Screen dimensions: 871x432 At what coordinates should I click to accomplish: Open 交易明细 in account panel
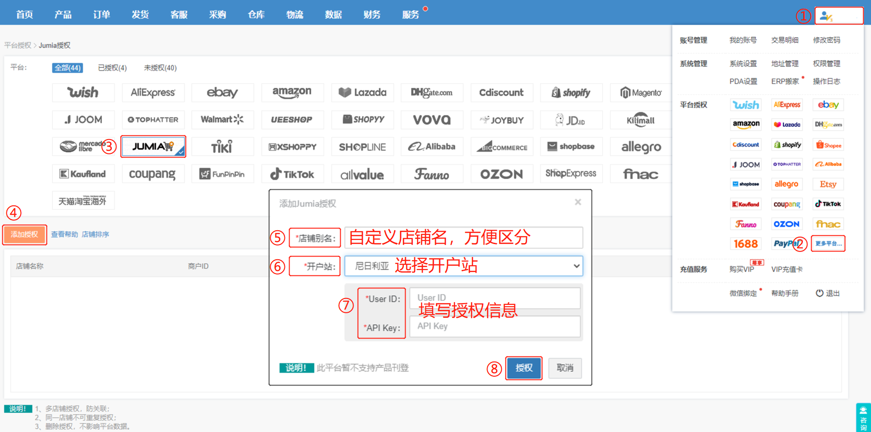tap(785, 40)
